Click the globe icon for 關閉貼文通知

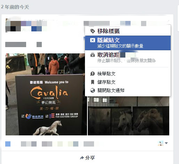[x=93, y=90]
